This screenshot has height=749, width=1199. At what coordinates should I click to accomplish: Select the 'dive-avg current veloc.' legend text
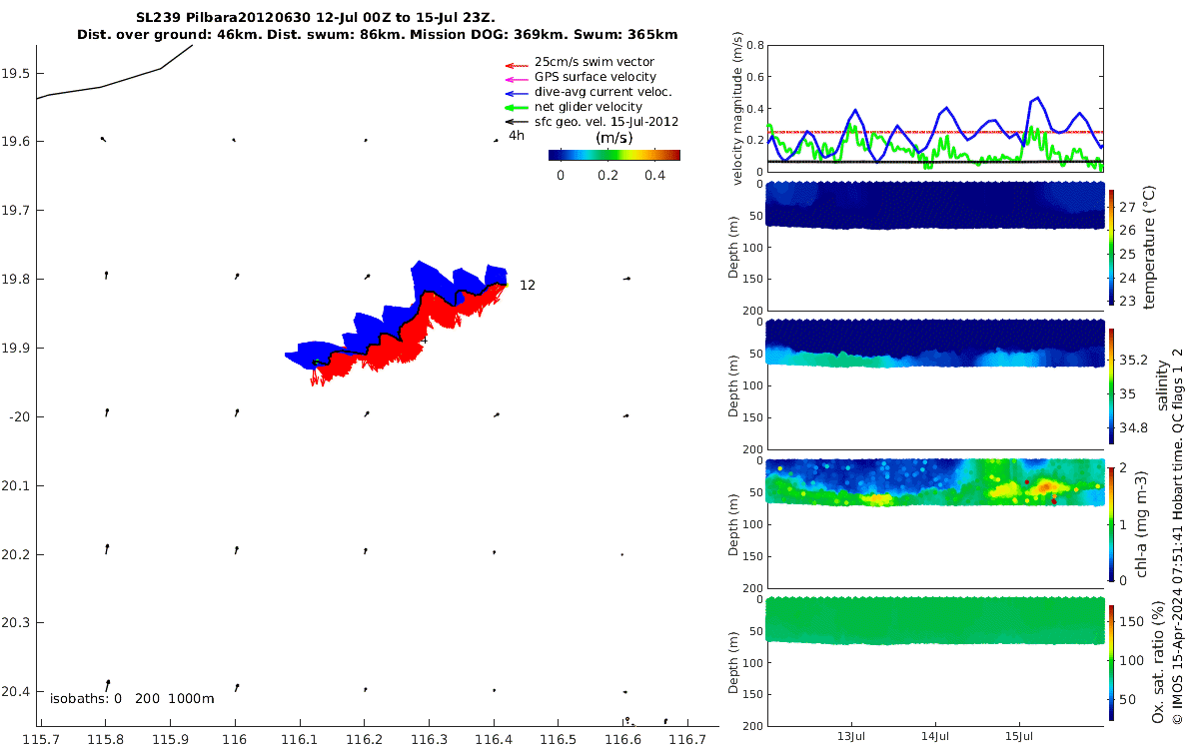coord(602,92)
